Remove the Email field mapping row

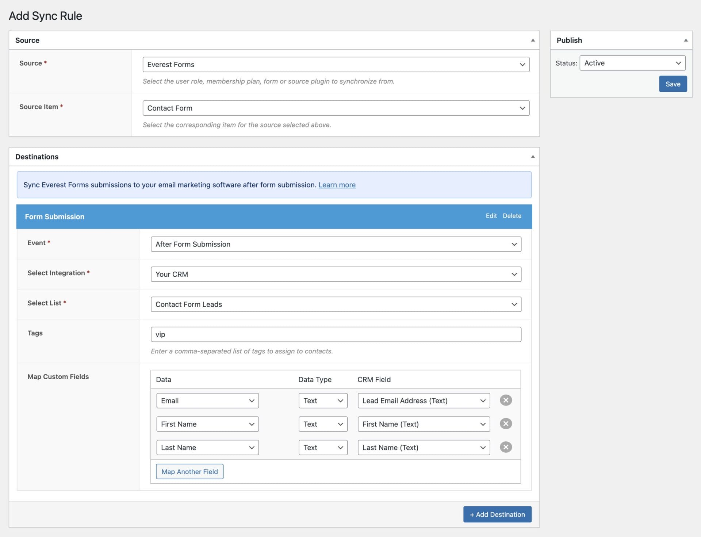tap(506, 400)
